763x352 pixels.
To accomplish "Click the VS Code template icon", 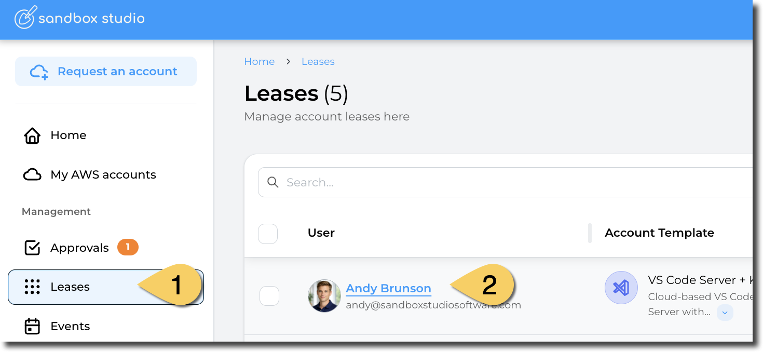I will 621,288.
